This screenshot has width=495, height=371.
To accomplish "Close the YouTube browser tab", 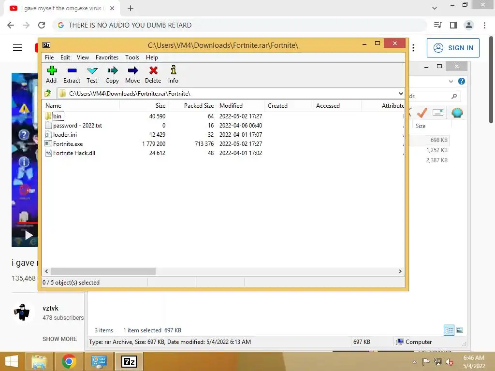I will coord(112,9).
